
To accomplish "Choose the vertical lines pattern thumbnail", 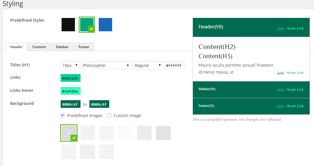I will tap(88, 152).
